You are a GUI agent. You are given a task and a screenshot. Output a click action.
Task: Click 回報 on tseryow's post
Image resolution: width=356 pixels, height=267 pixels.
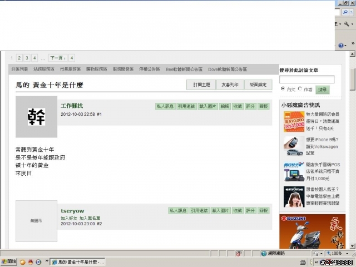pyautogui.click(x=263, y=211)
